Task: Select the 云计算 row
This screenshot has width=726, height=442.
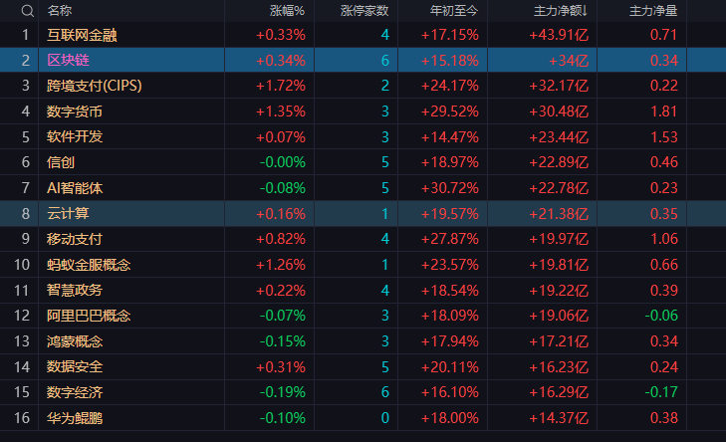Action: tap(363, 213)
